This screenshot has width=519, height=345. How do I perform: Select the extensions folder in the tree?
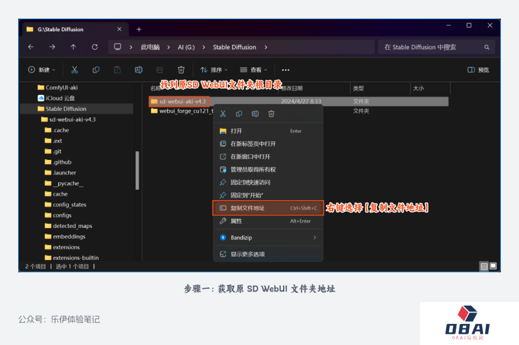click(x=62, y=247)
